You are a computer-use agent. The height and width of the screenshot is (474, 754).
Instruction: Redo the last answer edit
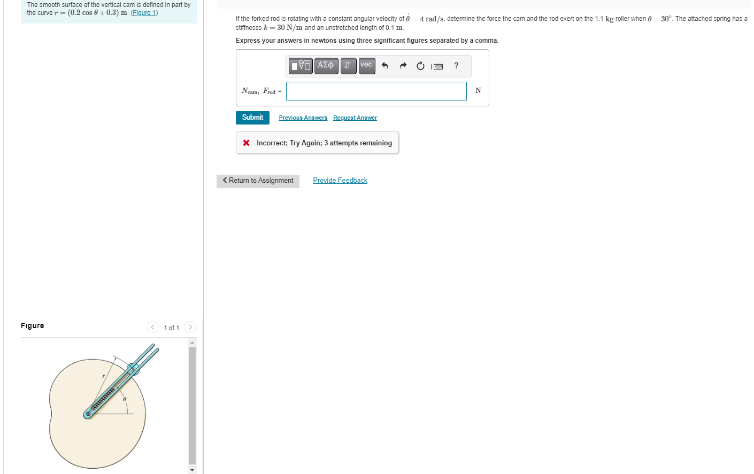403,66
